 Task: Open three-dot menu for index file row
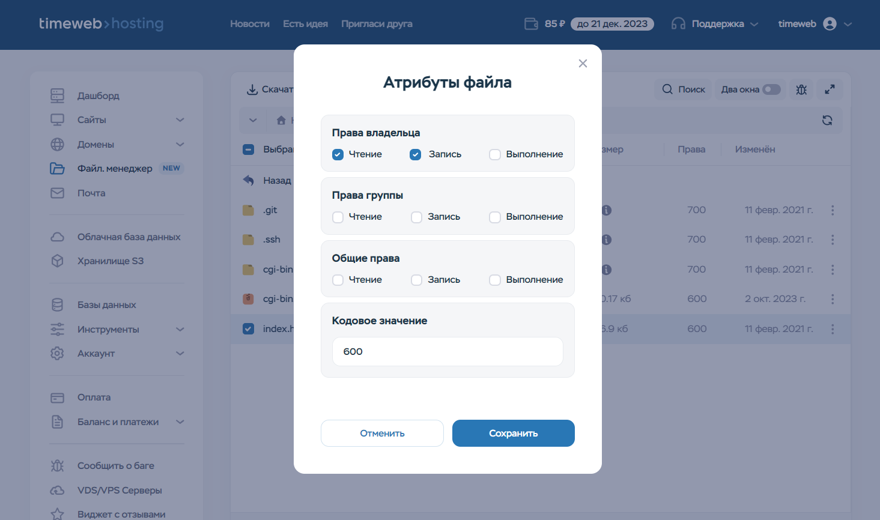click(833, 329)
